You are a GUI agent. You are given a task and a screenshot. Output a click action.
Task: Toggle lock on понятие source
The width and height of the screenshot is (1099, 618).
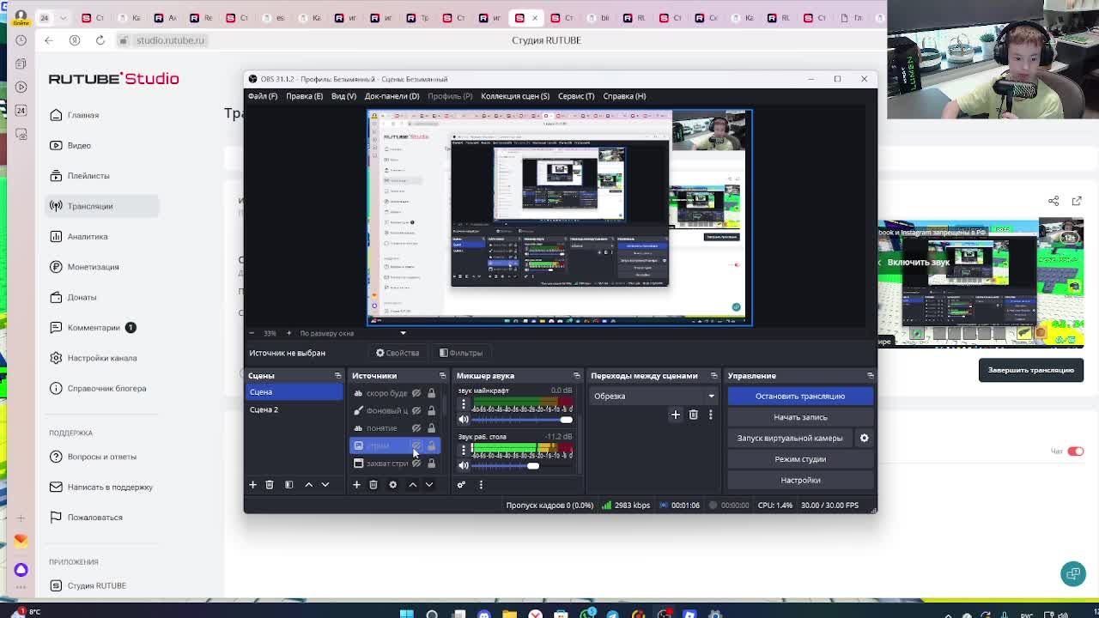[x=431, y=428]
